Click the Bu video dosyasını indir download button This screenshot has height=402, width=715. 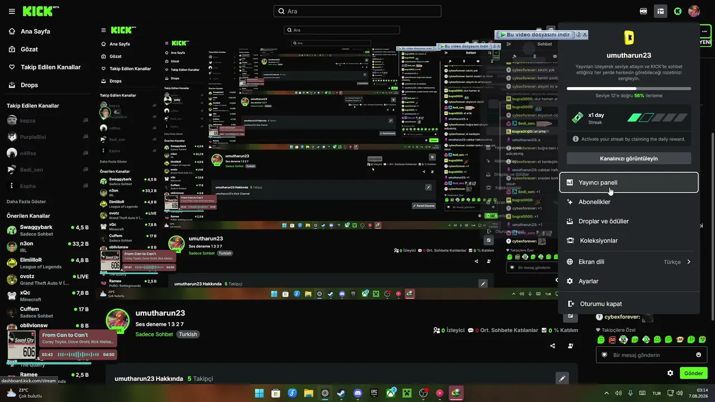tap(535, 35)
